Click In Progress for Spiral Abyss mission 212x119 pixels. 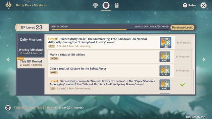coord(183,71)
